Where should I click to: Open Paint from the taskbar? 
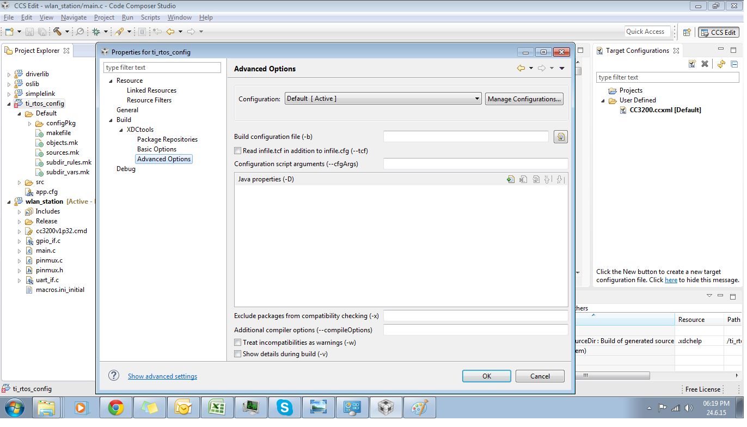click(419, 407)
